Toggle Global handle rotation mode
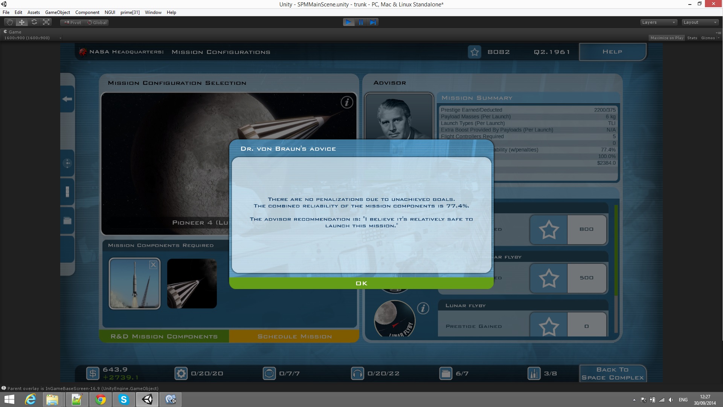This screenshot has height=407, width=723. [97, 23]
